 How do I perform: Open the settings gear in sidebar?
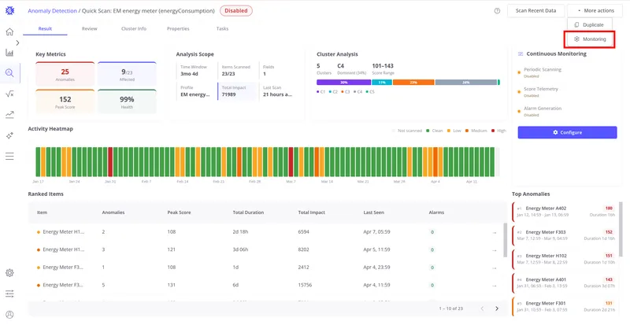[9, 273]
